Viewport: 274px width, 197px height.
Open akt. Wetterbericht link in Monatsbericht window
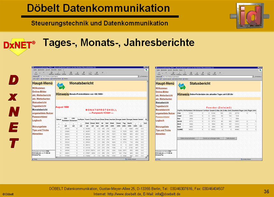[41, 95]
